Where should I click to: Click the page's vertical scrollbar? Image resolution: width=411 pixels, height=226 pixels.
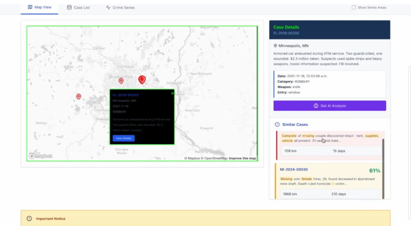click(409, 143)
